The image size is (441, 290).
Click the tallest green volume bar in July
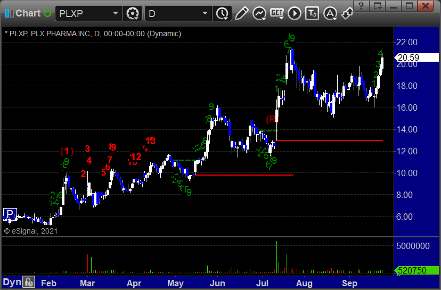[276, 257]
